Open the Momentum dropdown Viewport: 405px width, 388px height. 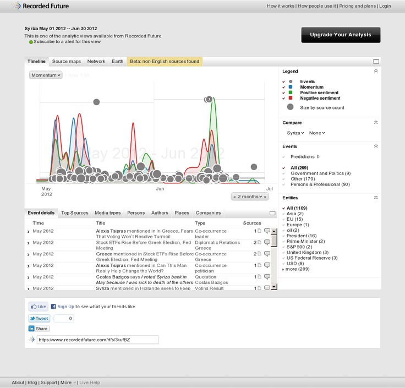pyautogui.click(x=46, y=75)
